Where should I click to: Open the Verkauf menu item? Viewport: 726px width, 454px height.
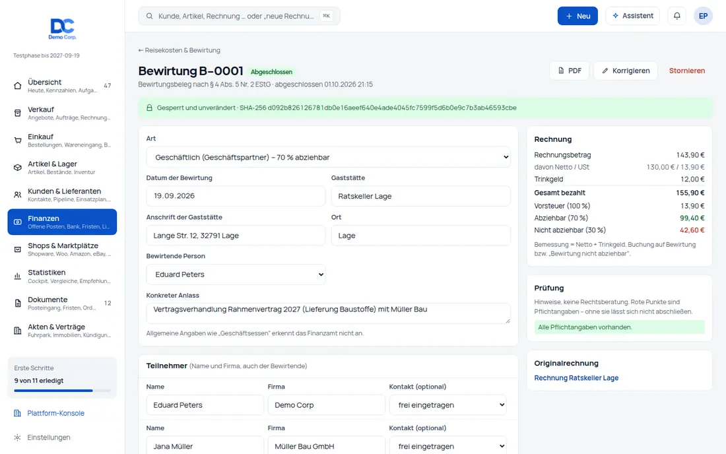tap(62, 113)
